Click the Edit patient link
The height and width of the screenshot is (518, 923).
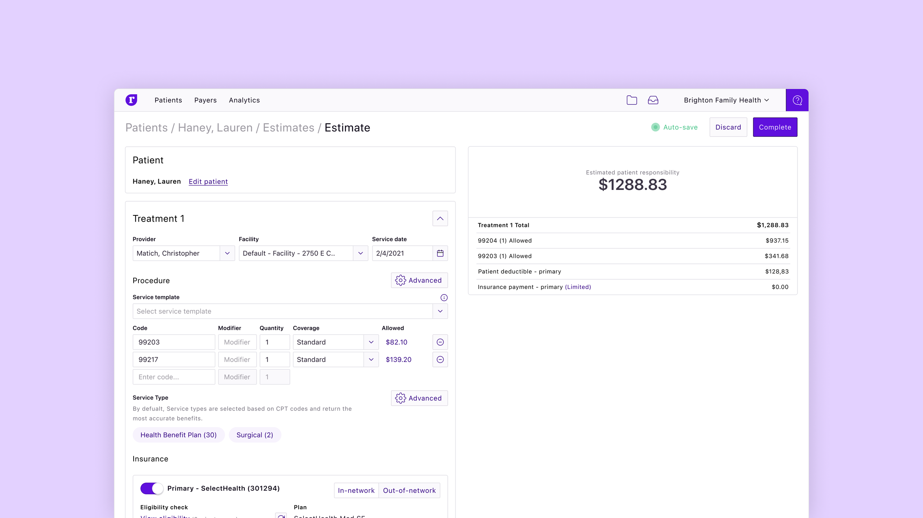[208, 182]
